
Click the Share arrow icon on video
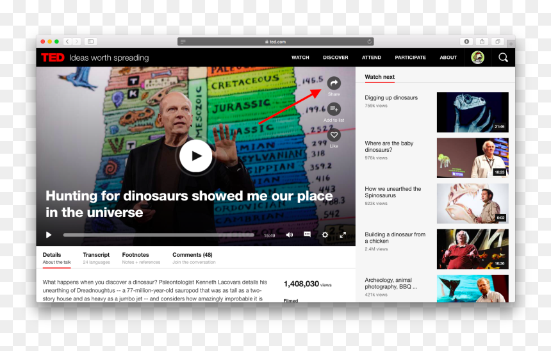pyautogui.click(x=334, y=83)
